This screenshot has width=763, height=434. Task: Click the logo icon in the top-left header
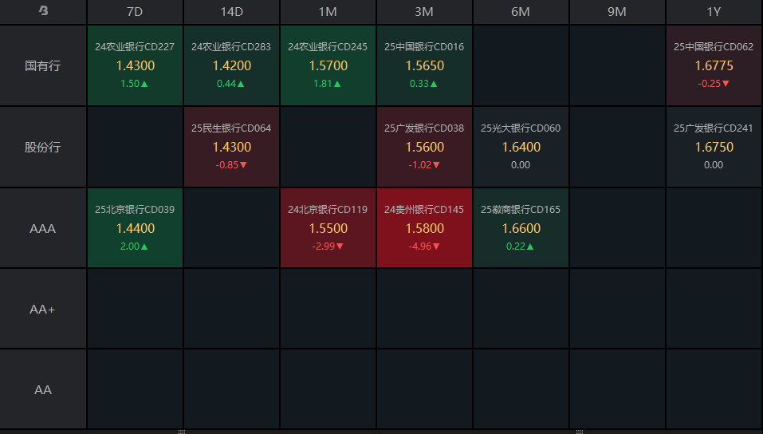43,11
